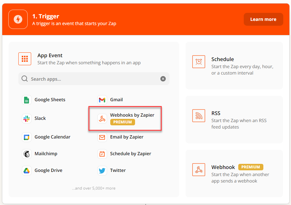Click the RSS feed icon
Screen dimensions: 291x205
click(x=199, y=116)
